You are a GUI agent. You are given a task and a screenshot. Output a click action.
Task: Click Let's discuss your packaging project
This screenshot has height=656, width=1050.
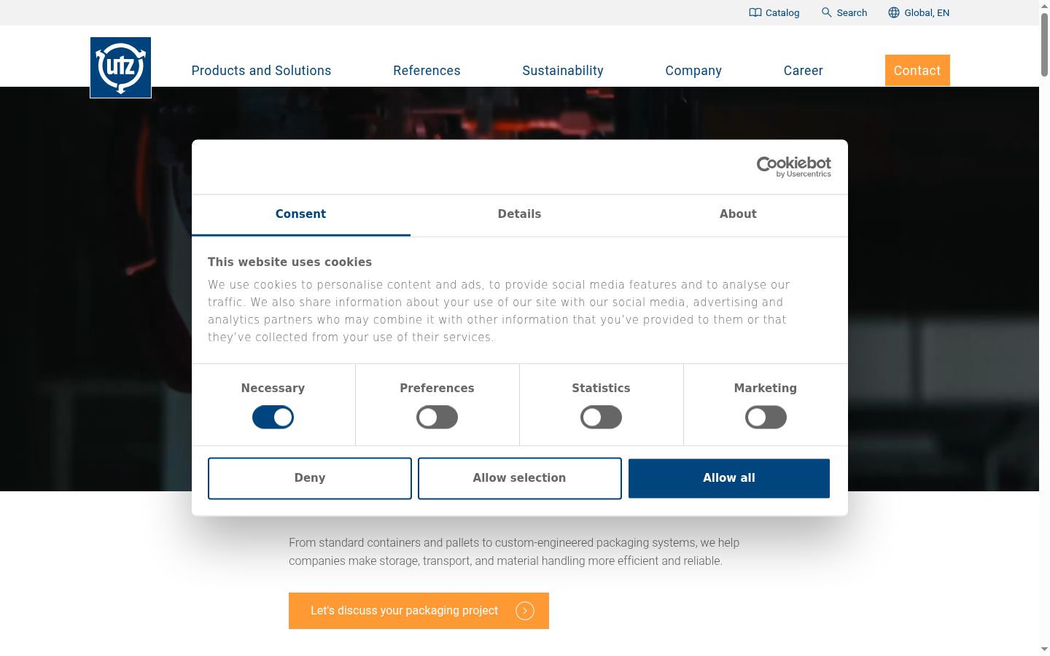pyautogui.click(x=419, y=611)
